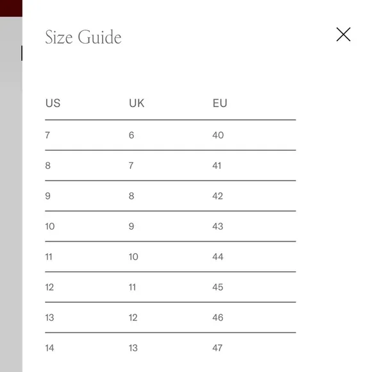Select the EU column header

(x=220, y=103)
